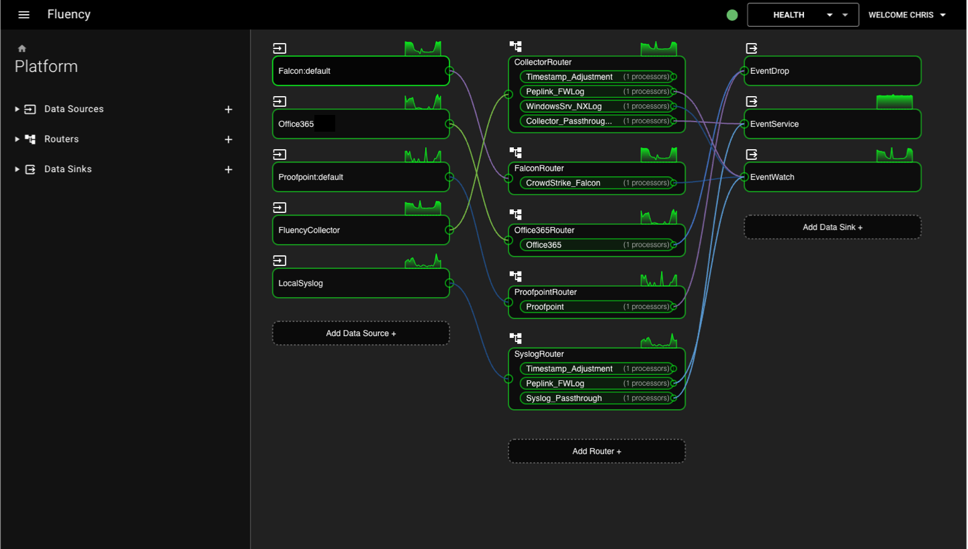The width and height of the screenshot is (968, 549).
Task: Click the input port on FalconRouter
Action: [509, 179]
